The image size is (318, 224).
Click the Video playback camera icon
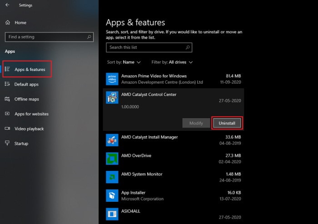[7, 129]
